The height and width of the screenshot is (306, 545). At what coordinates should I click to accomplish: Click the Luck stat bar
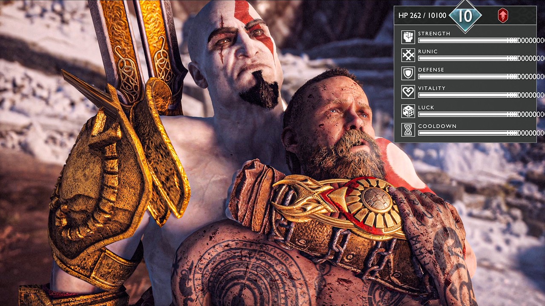pyautogui.click(x=469, y=114)
